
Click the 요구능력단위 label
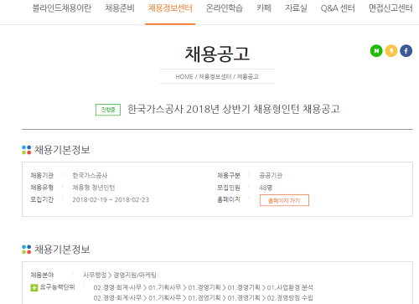tap(57, 287)
